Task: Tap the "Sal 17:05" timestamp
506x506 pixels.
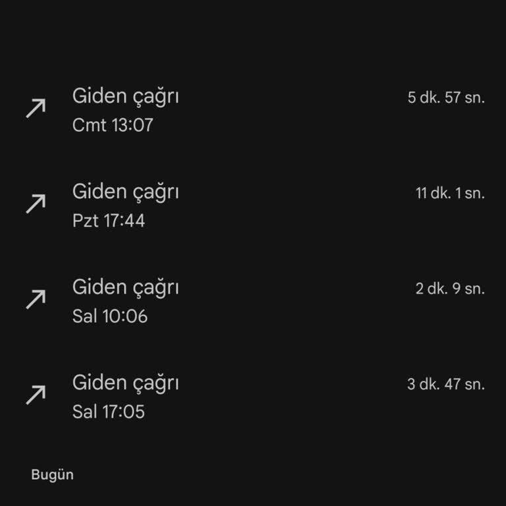Action: tap(109, 412)
